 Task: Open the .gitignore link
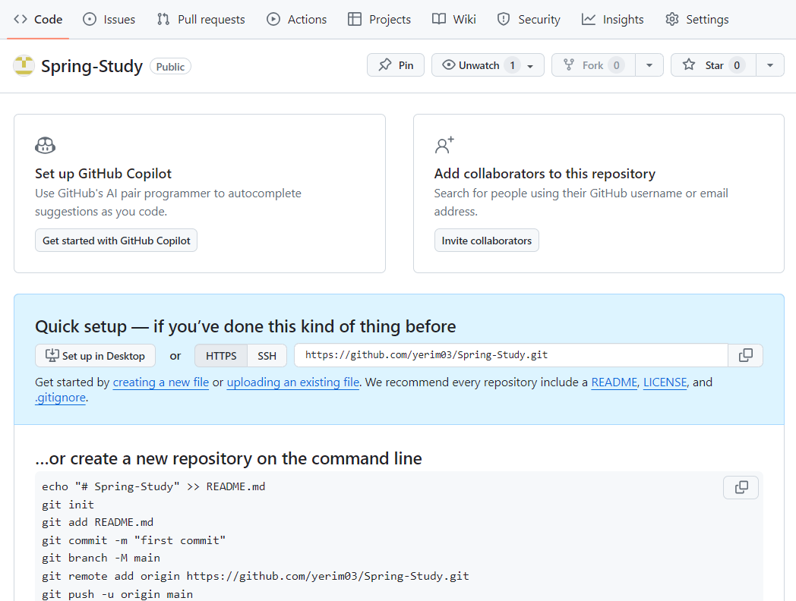[61, 397]
